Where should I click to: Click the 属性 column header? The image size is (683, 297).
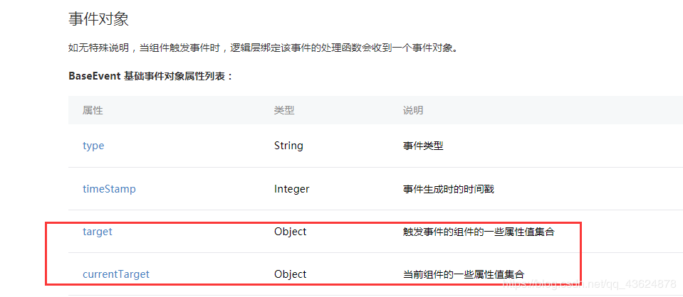(93, 110)
